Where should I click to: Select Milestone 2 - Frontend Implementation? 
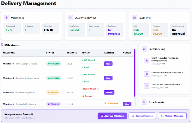pyautogui.click(x=21, y=78)
